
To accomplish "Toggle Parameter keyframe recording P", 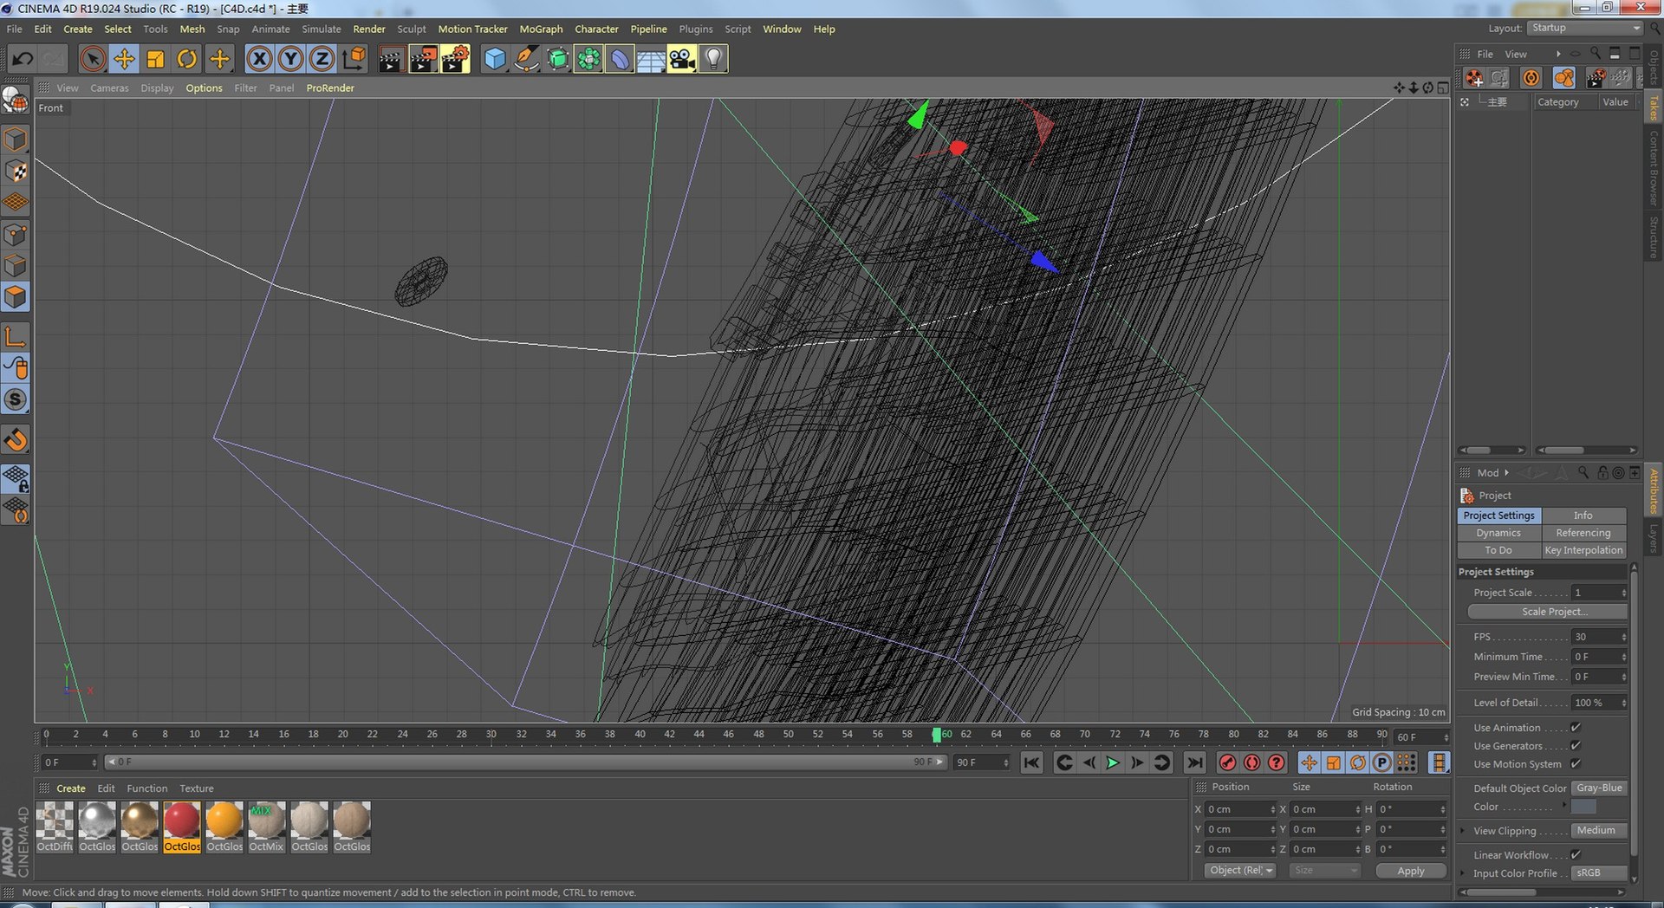I will 1382,762.
